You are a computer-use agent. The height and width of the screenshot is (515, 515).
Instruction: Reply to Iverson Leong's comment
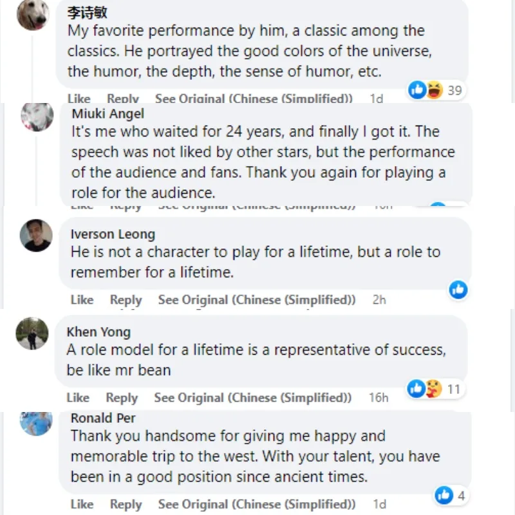click(126, 300)
